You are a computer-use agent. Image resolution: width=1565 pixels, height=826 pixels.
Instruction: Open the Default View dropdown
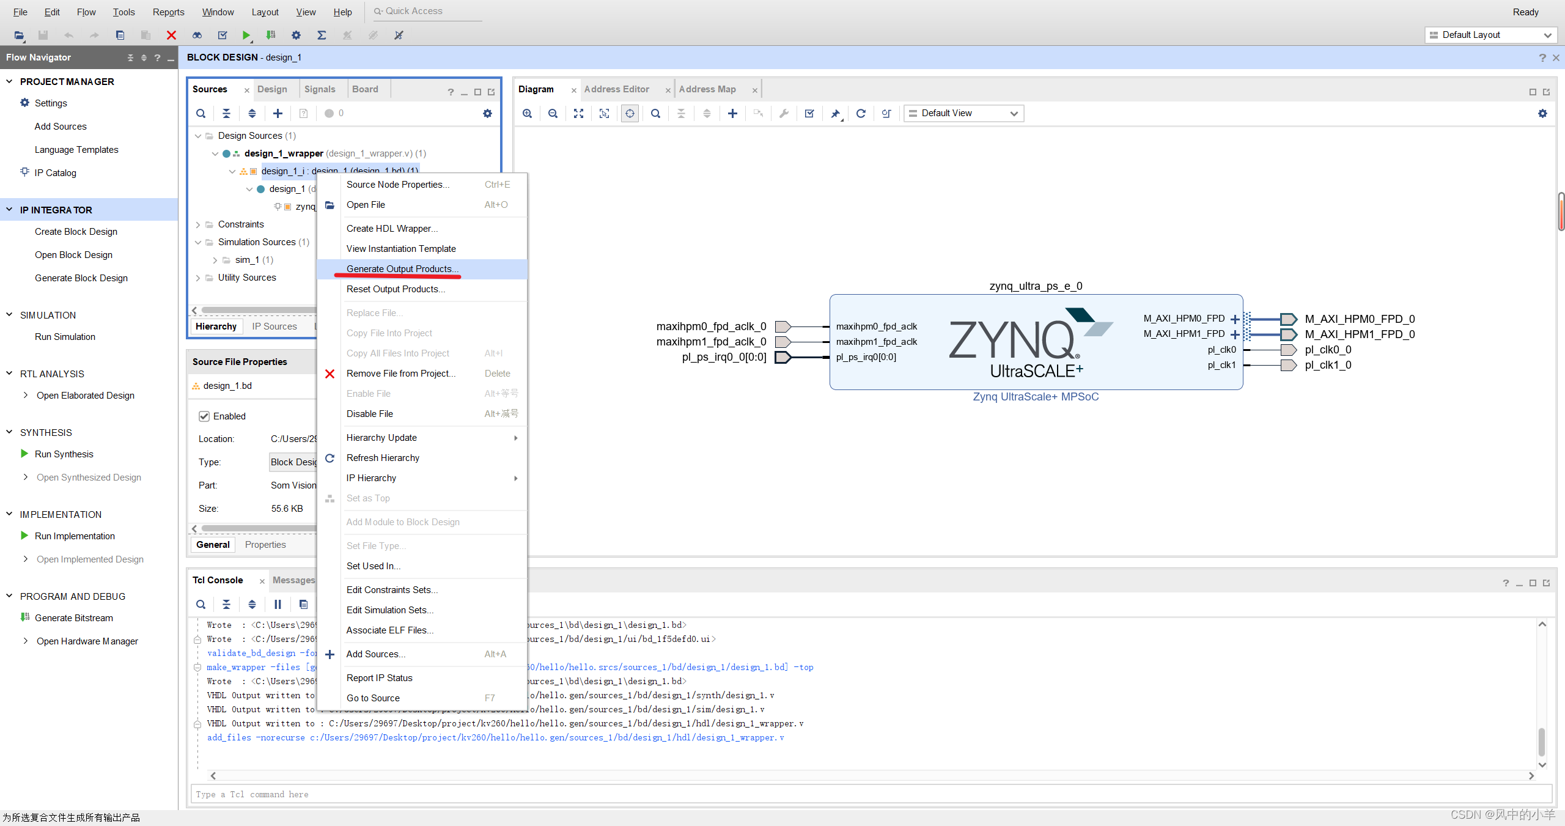(x=963, y=113)
